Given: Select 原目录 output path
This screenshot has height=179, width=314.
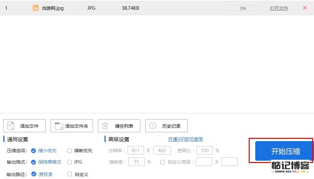Looking at the screenshot, I should pyautogui.click(x=42, y=174).
